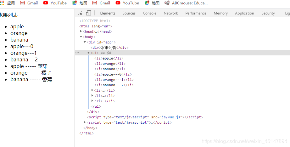Switch to the Security tab
Viewport: 290px width, 147px height.
(x=268, y=13)
